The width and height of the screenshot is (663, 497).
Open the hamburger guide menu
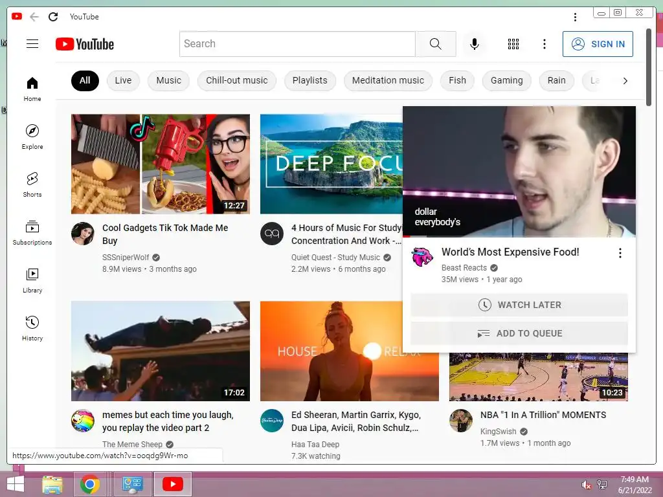[x=32, y=44]
